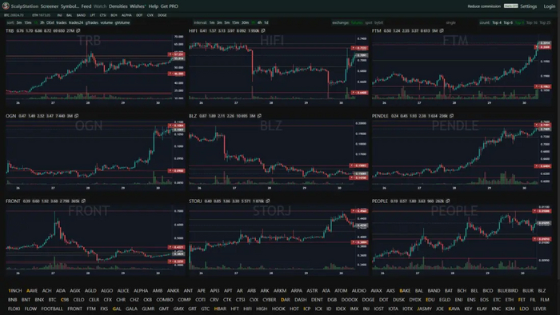Set chart interval to 30m
560x315 pixels.
[245, 22]
